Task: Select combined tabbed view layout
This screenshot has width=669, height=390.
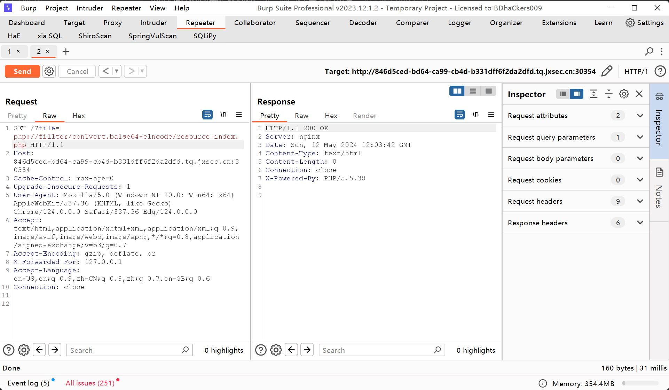Action: (488, 91)
